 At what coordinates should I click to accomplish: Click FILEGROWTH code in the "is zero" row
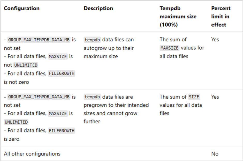click(x=62, y=131)
